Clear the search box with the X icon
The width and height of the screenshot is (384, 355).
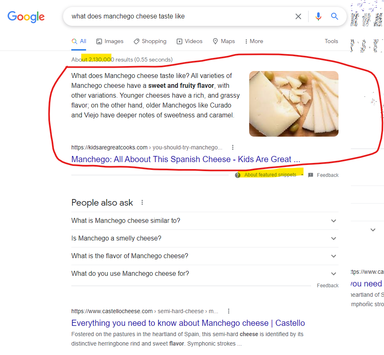point(298,16)
